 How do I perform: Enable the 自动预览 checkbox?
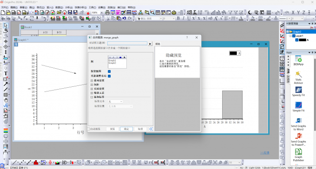(88, 129)
